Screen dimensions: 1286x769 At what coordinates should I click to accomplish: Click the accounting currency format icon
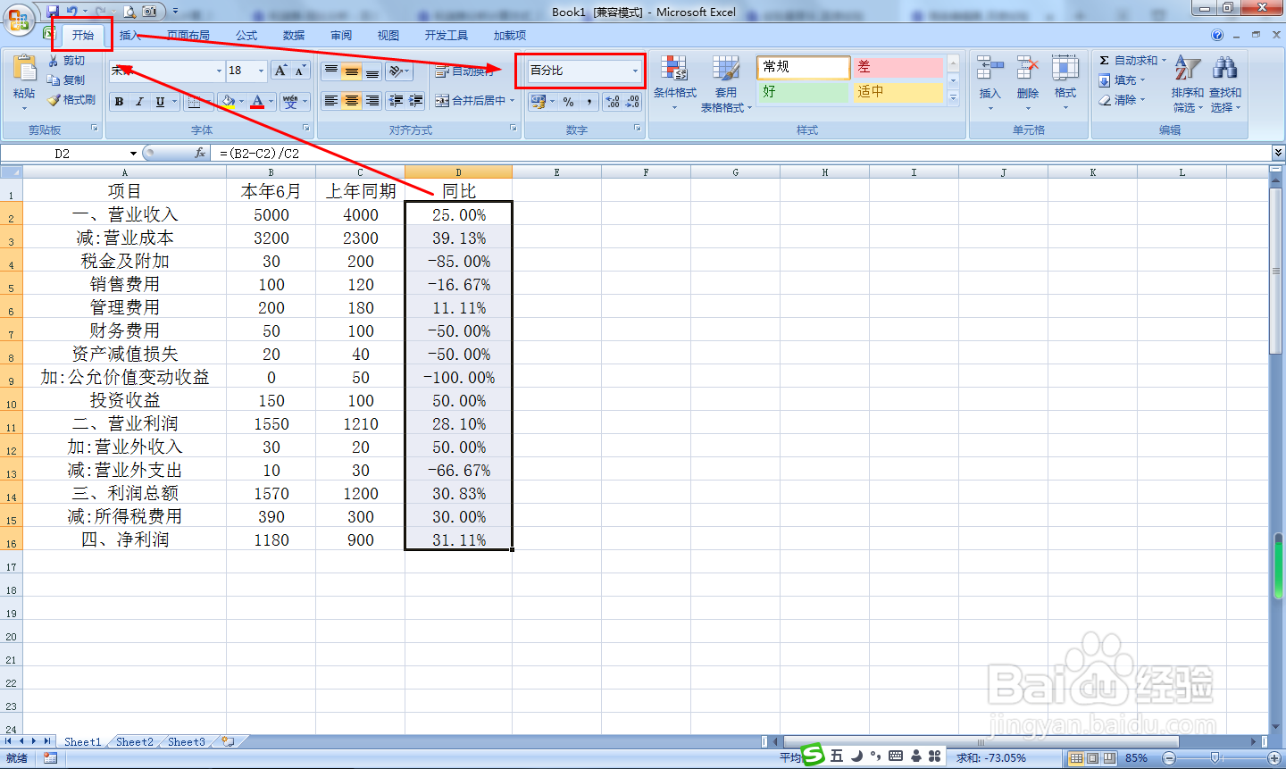(538, 102)
